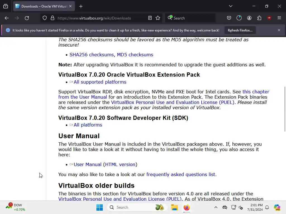Open the Copilot preview taskbar icon
The height and width of the screenshot is (214, 286).
click(277, 207)
